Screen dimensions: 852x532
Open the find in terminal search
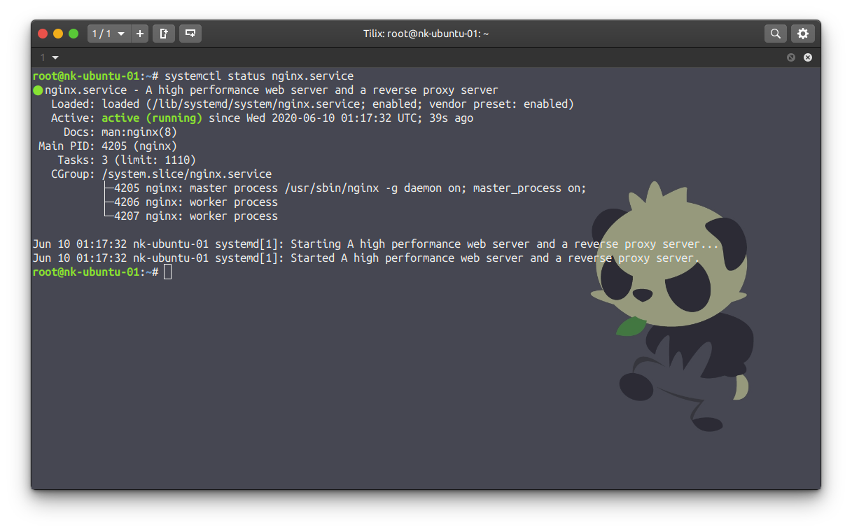tap(775, 34)
